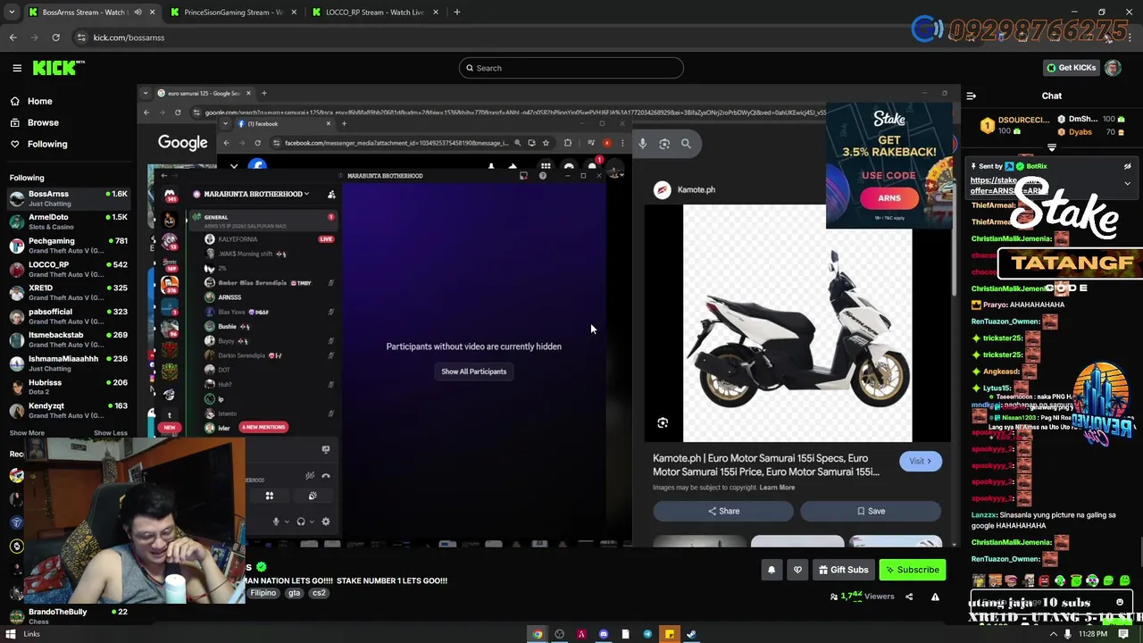Open Steam from the taskbar
This screenshot has height=643, width=1143.
[691, 634]
